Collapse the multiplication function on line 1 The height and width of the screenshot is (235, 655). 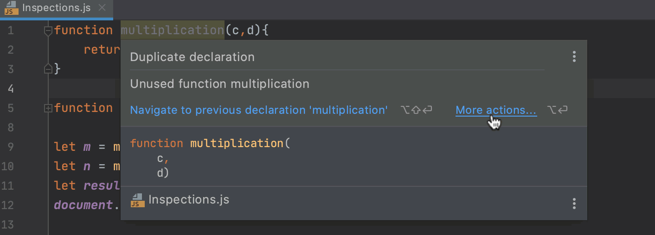point(48,31)
